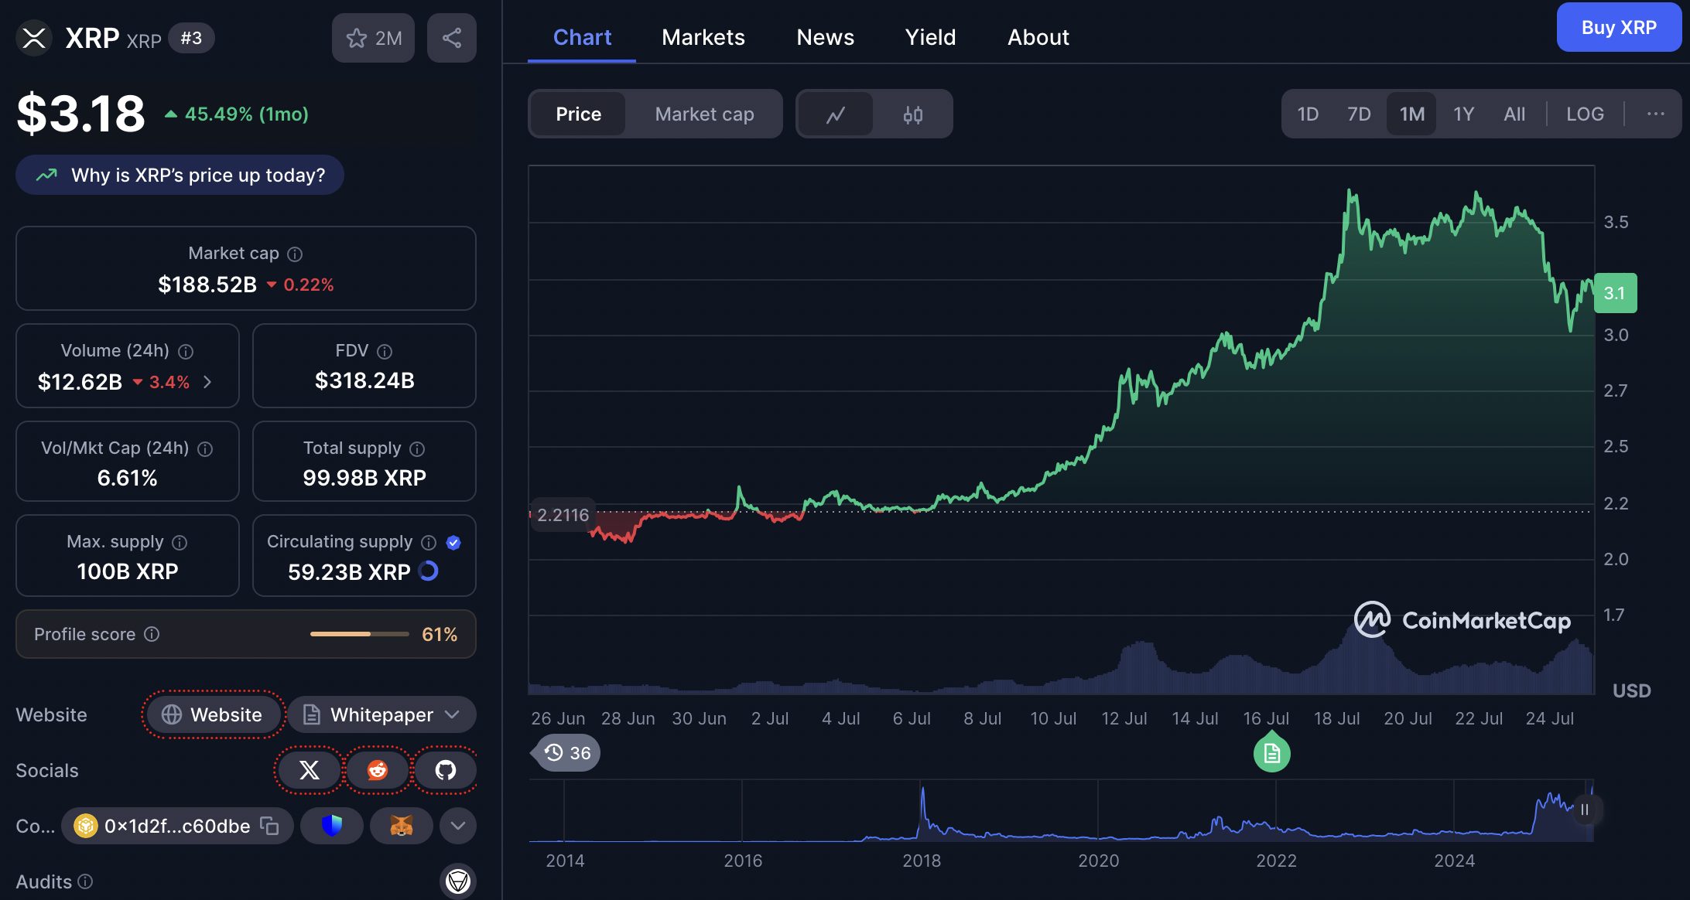Open the share icon button
Screen dimensions: 1690x900
point(452,38)
